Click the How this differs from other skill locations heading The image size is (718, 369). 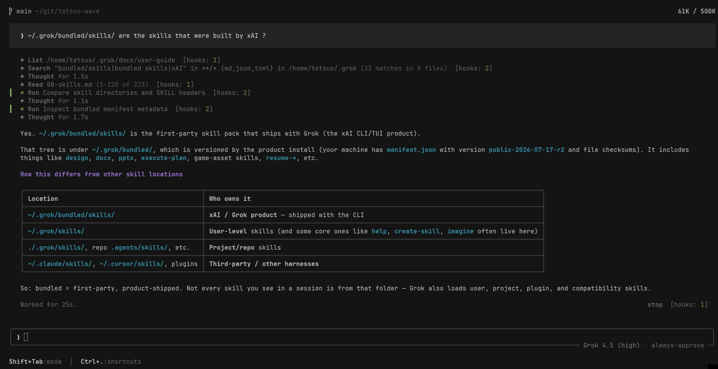click(x=102, y=174)
